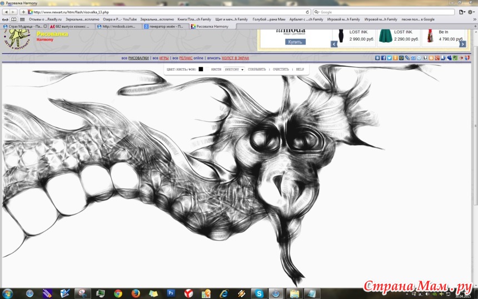Click the 'Купить' button in the lamoda ad
The width and height of the screenshot is (478, 299).
[295, 42]
